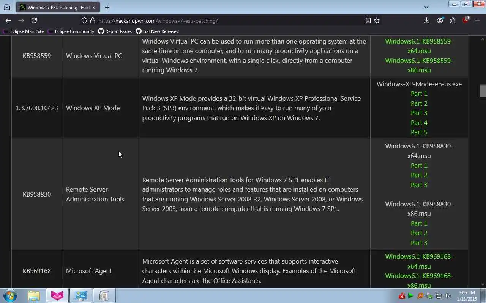Expand the list-all-tabs chevron
486x303 pixels.
(x=426, y=7)
